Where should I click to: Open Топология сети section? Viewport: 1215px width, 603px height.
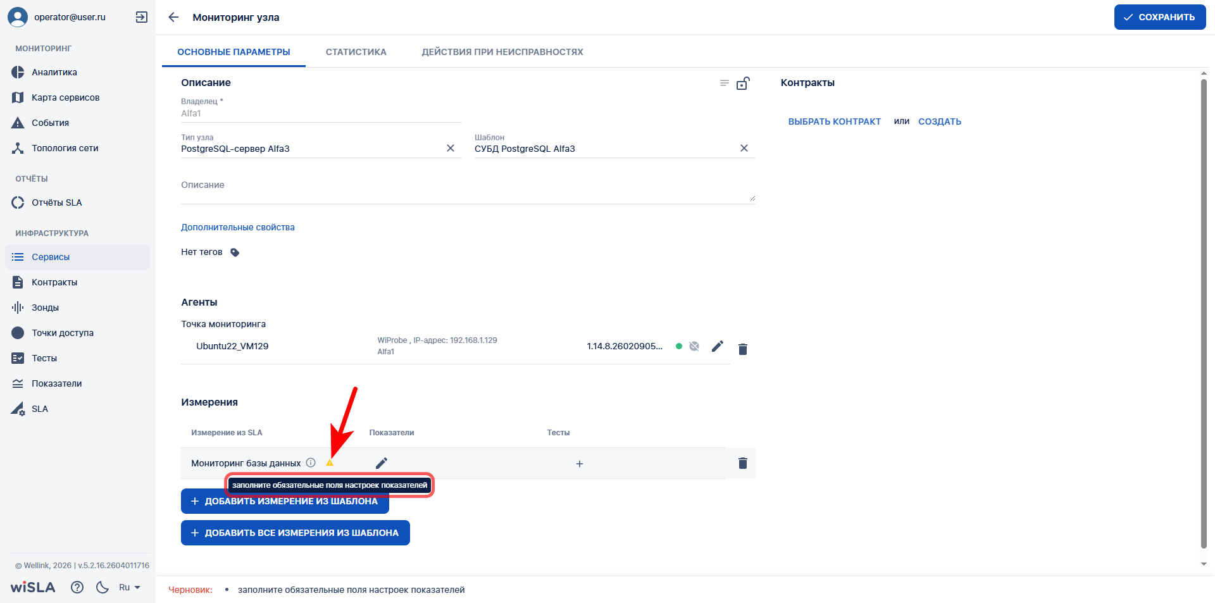pos(78,148)
